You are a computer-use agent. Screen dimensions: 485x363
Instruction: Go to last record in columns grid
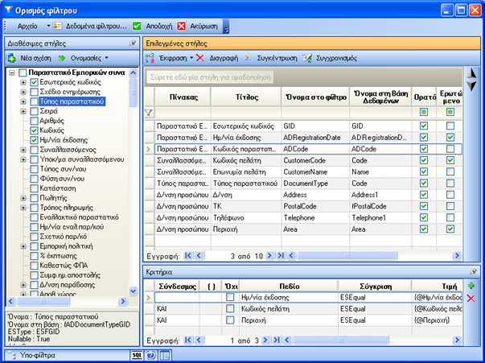(281, 256)
